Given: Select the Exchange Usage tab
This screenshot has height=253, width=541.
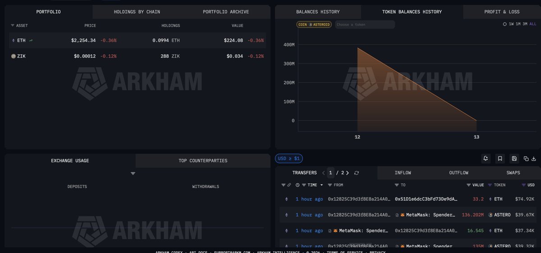Looking at the screenshot, I should coord(70,161).
